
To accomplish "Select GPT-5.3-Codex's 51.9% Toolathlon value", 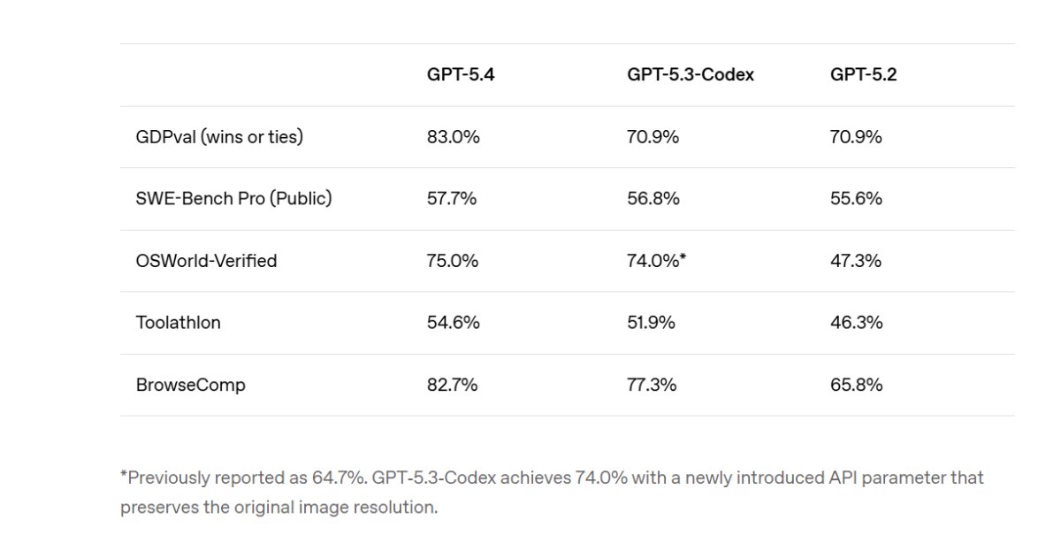I will (652, 323).
